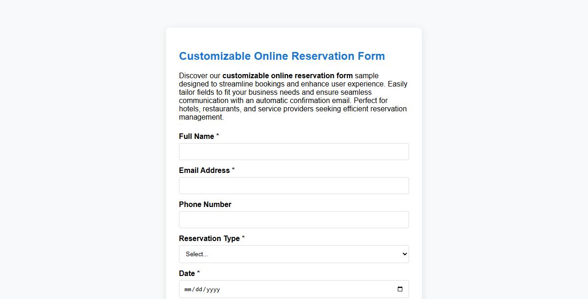This screenshot has height=299, width=588.
Task: Click the "Phone Number" field label
Action: click(205, 204)
